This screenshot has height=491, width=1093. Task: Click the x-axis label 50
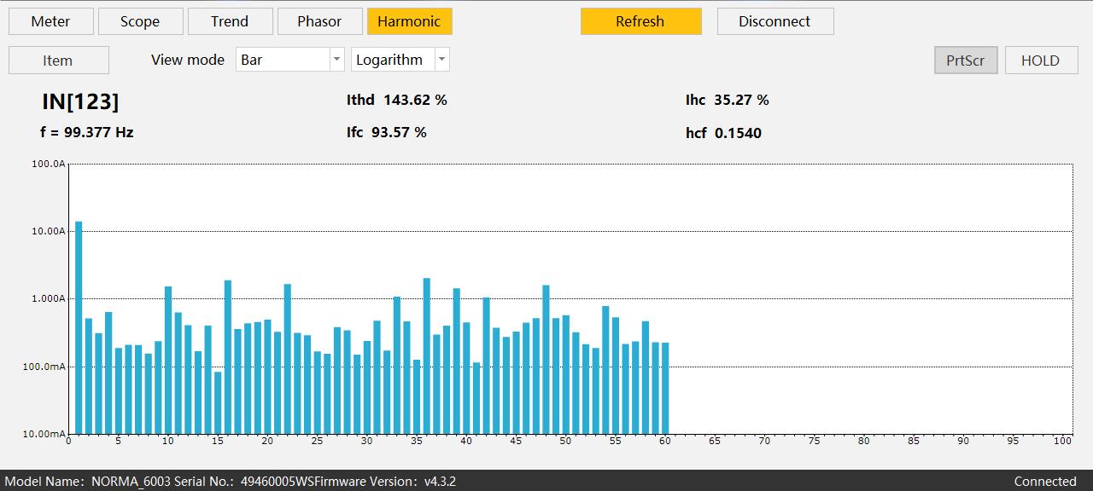(565, 441)
